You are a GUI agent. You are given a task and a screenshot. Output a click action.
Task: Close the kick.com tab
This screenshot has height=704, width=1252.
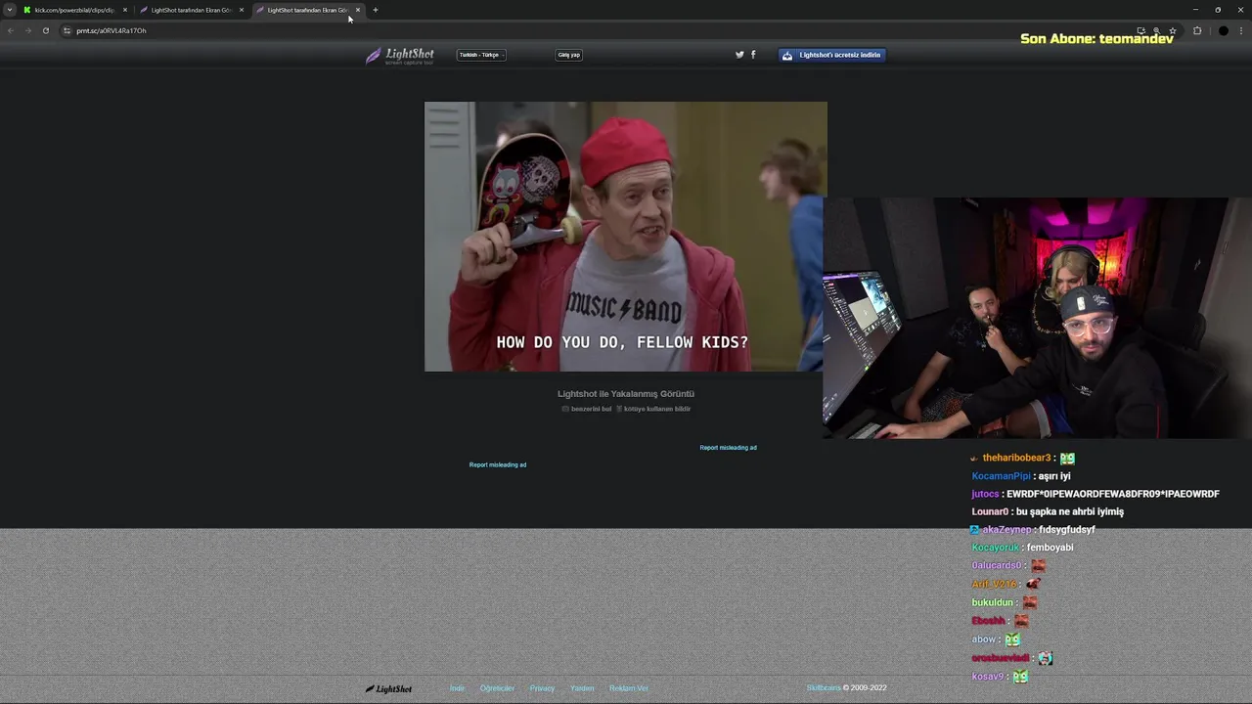tap(125, 10)
